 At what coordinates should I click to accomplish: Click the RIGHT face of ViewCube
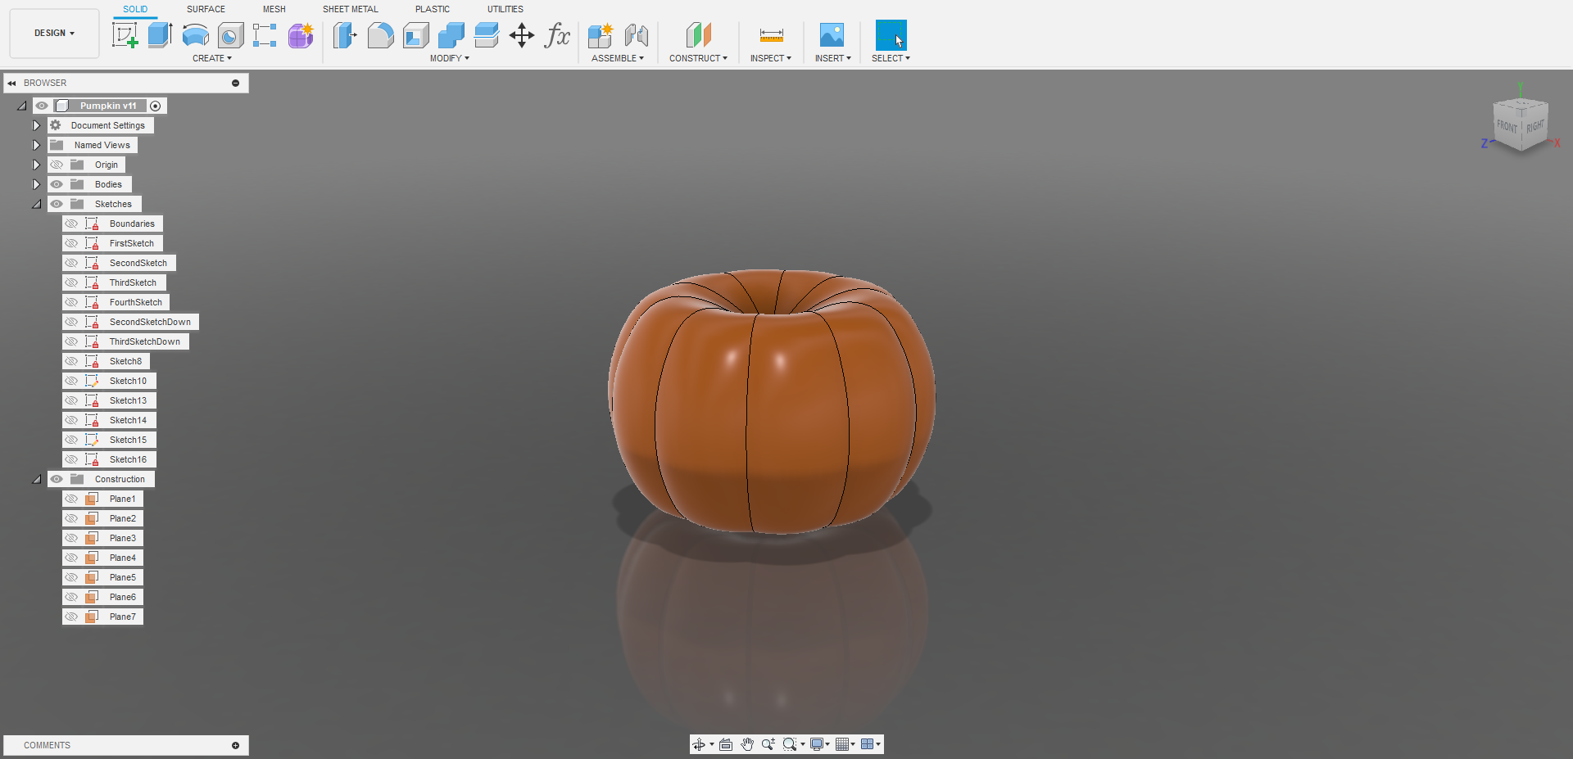click(x=1534, y=126)
